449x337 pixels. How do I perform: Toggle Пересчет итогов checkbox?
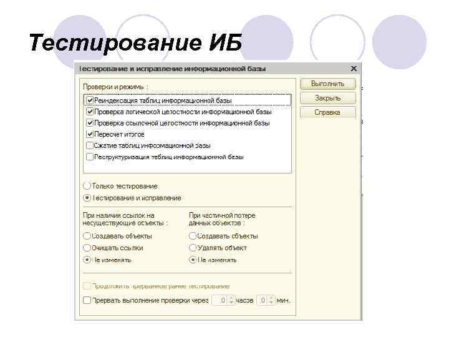click(x=90, y=134)
